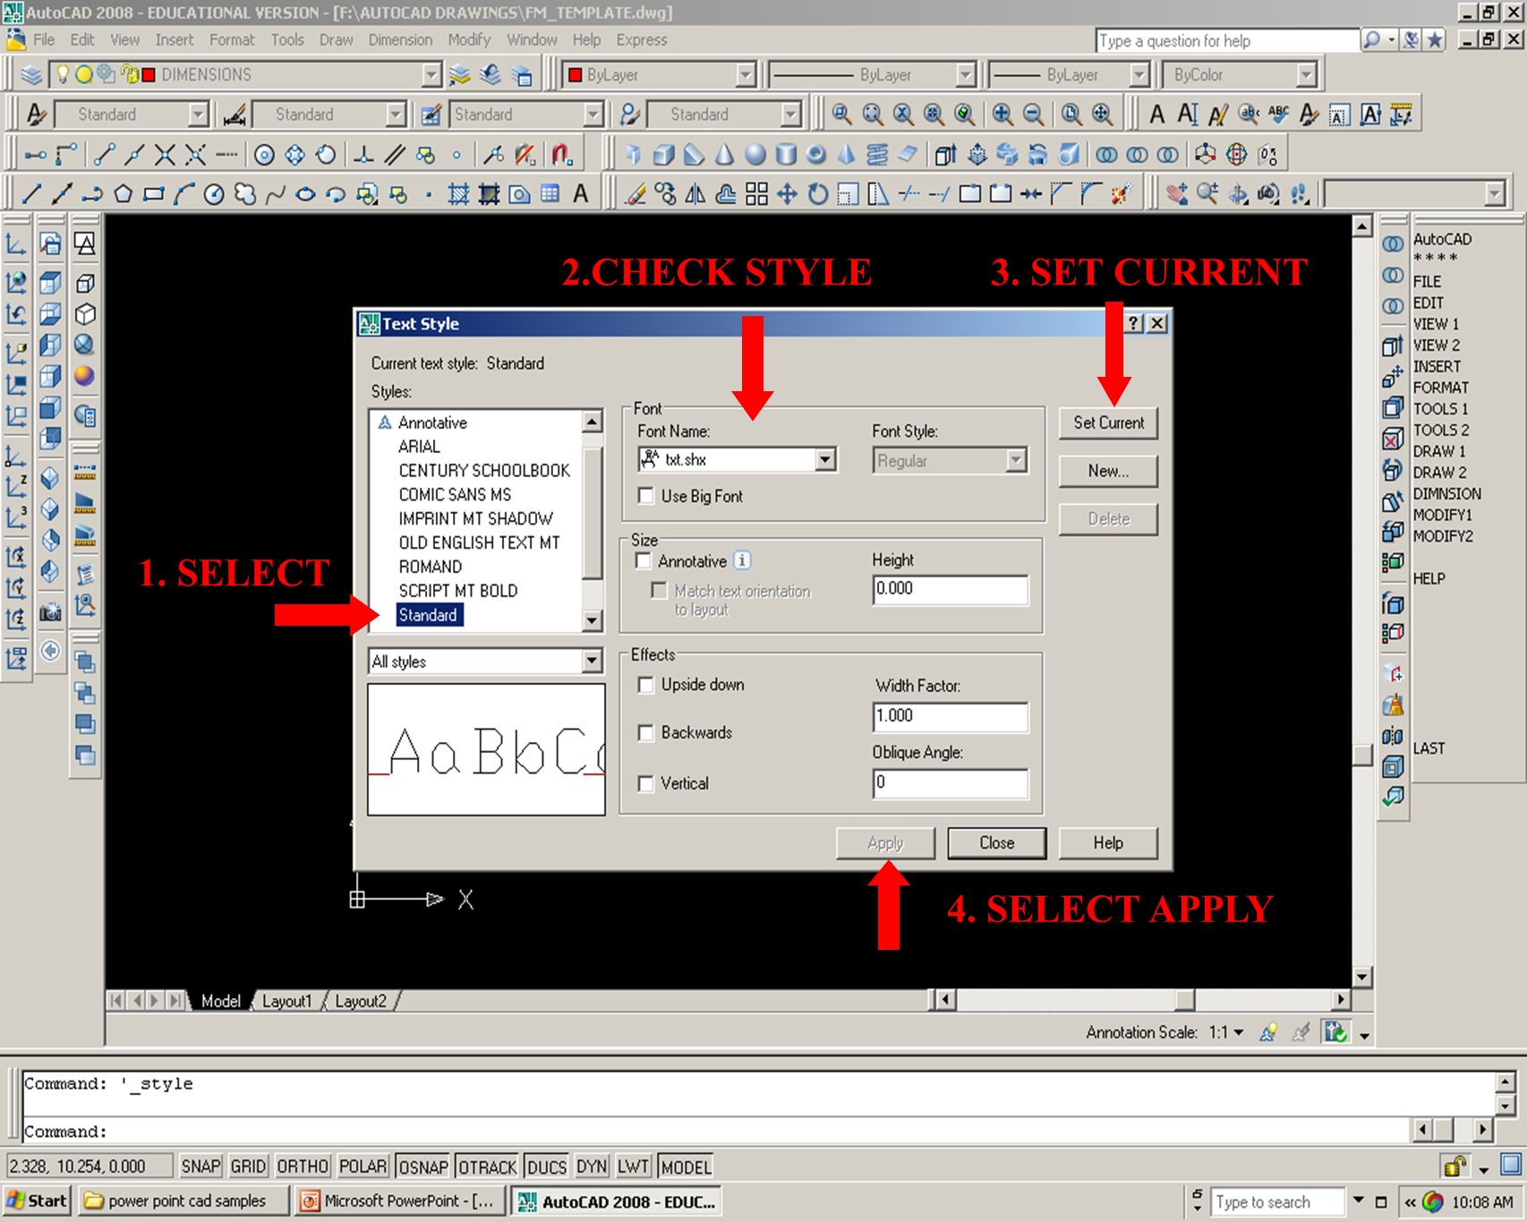Enable the Use Big Font checkbox

(645, 495)
